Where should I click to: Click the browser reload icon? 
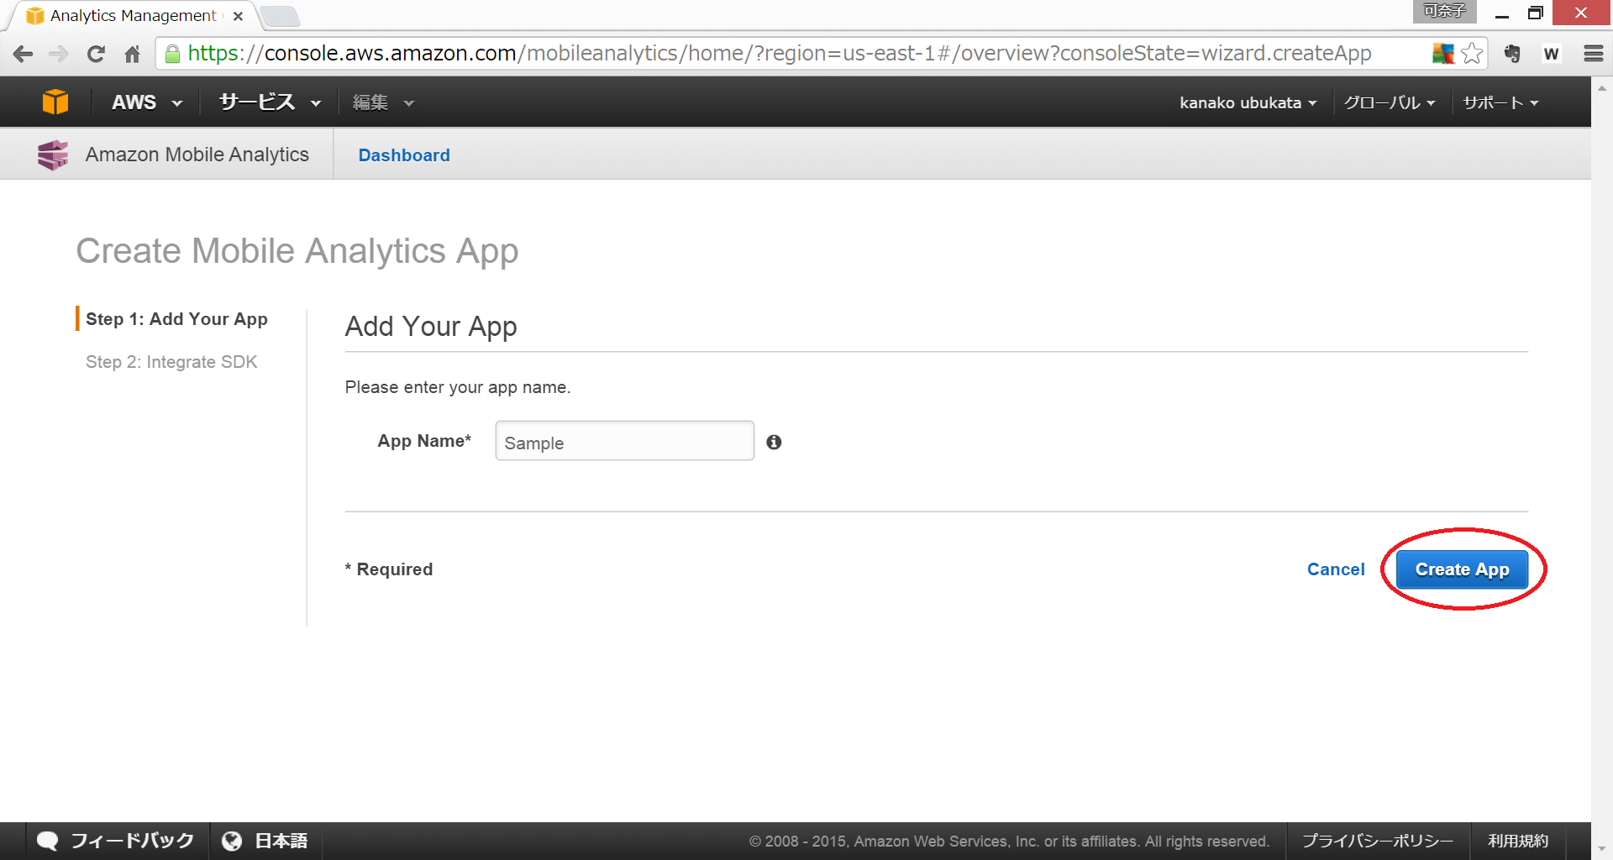[x=96, y=54]
